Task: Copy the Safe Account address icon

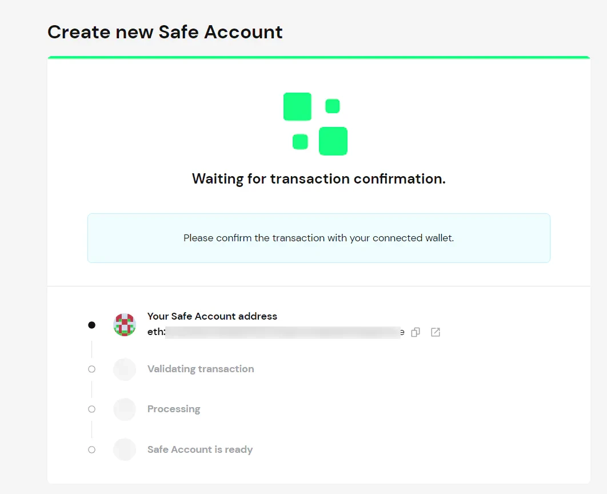Action: point(416,332)
